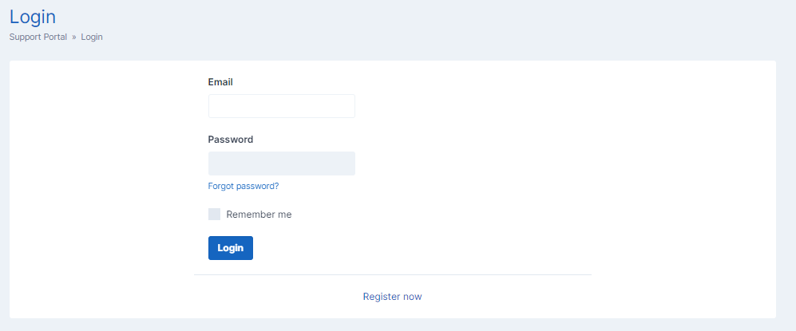Click the divider line above Register now
The image size is (796, 331).
pos(393,274)
